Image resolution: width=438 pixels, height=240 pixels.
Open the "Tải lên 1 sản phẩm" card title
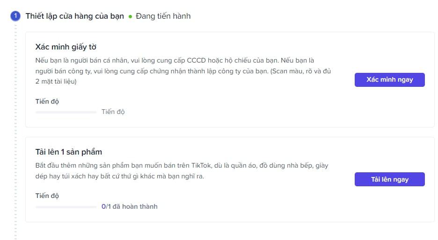[x=68, y=152]
